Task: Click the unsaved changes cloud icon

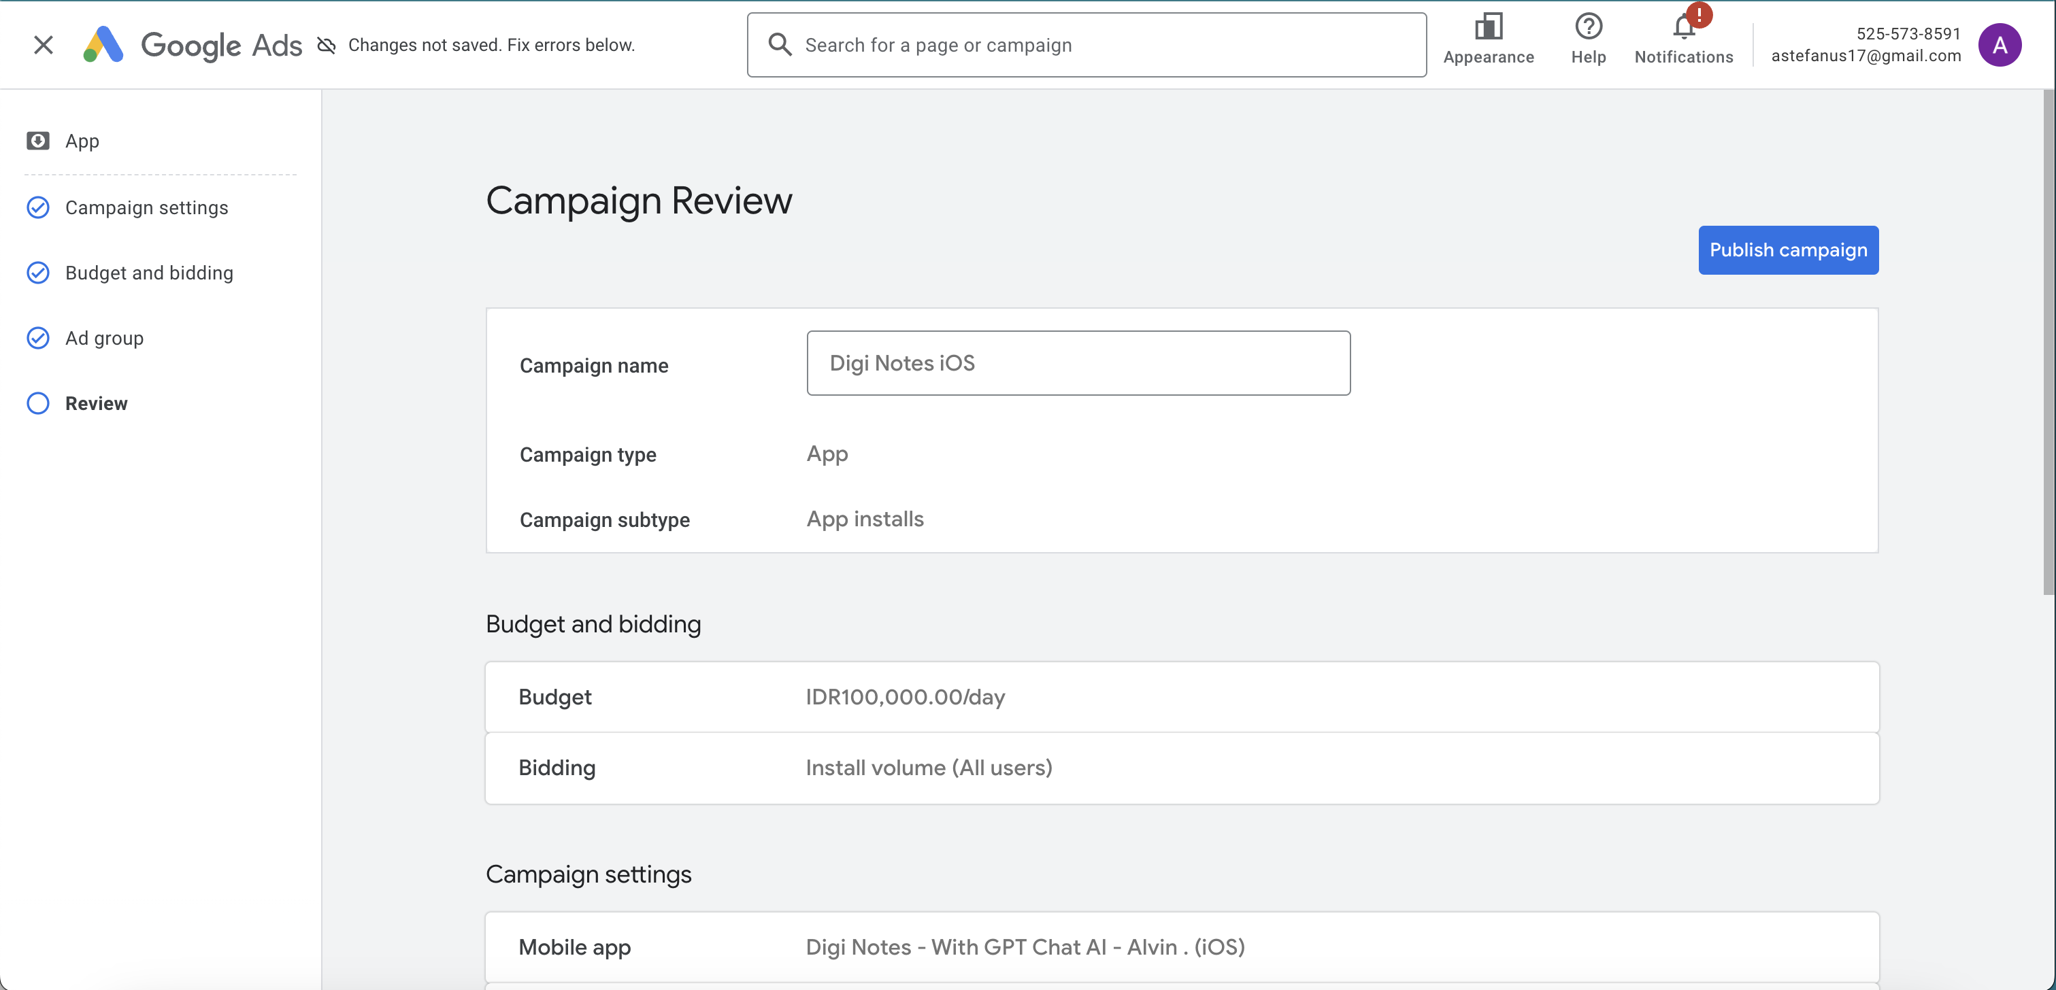Action: (327, 46)
